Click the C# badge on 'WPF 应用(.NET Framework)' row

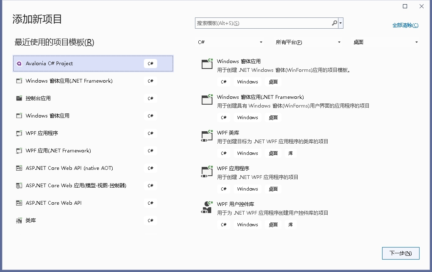(151, 151)
